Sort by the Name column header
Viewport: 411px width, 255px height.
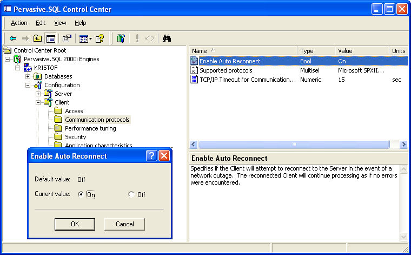pos(243,51)
